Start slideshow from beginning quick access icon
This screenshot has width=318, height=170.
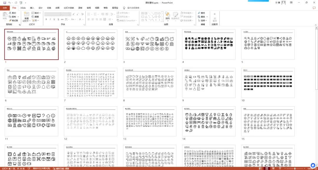tap(21, 3)
